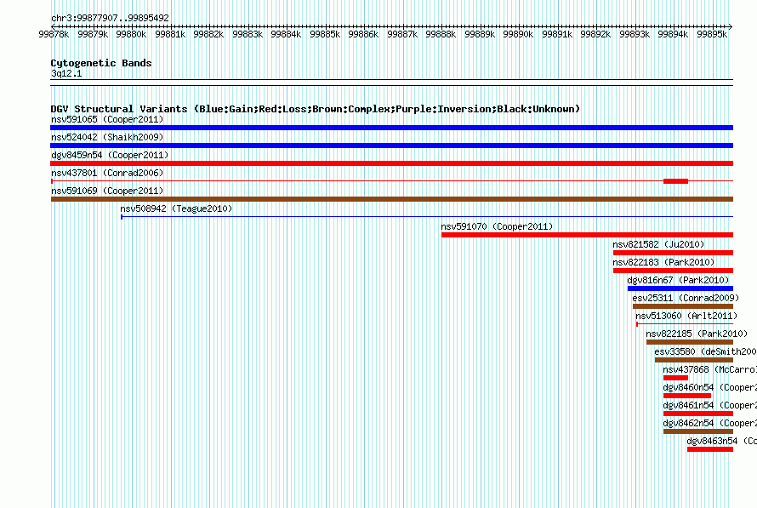This screenshot has height=508, width=757.
Task: Click nsv513060 (Arlt2011) label
Action: tap(686, 316)
